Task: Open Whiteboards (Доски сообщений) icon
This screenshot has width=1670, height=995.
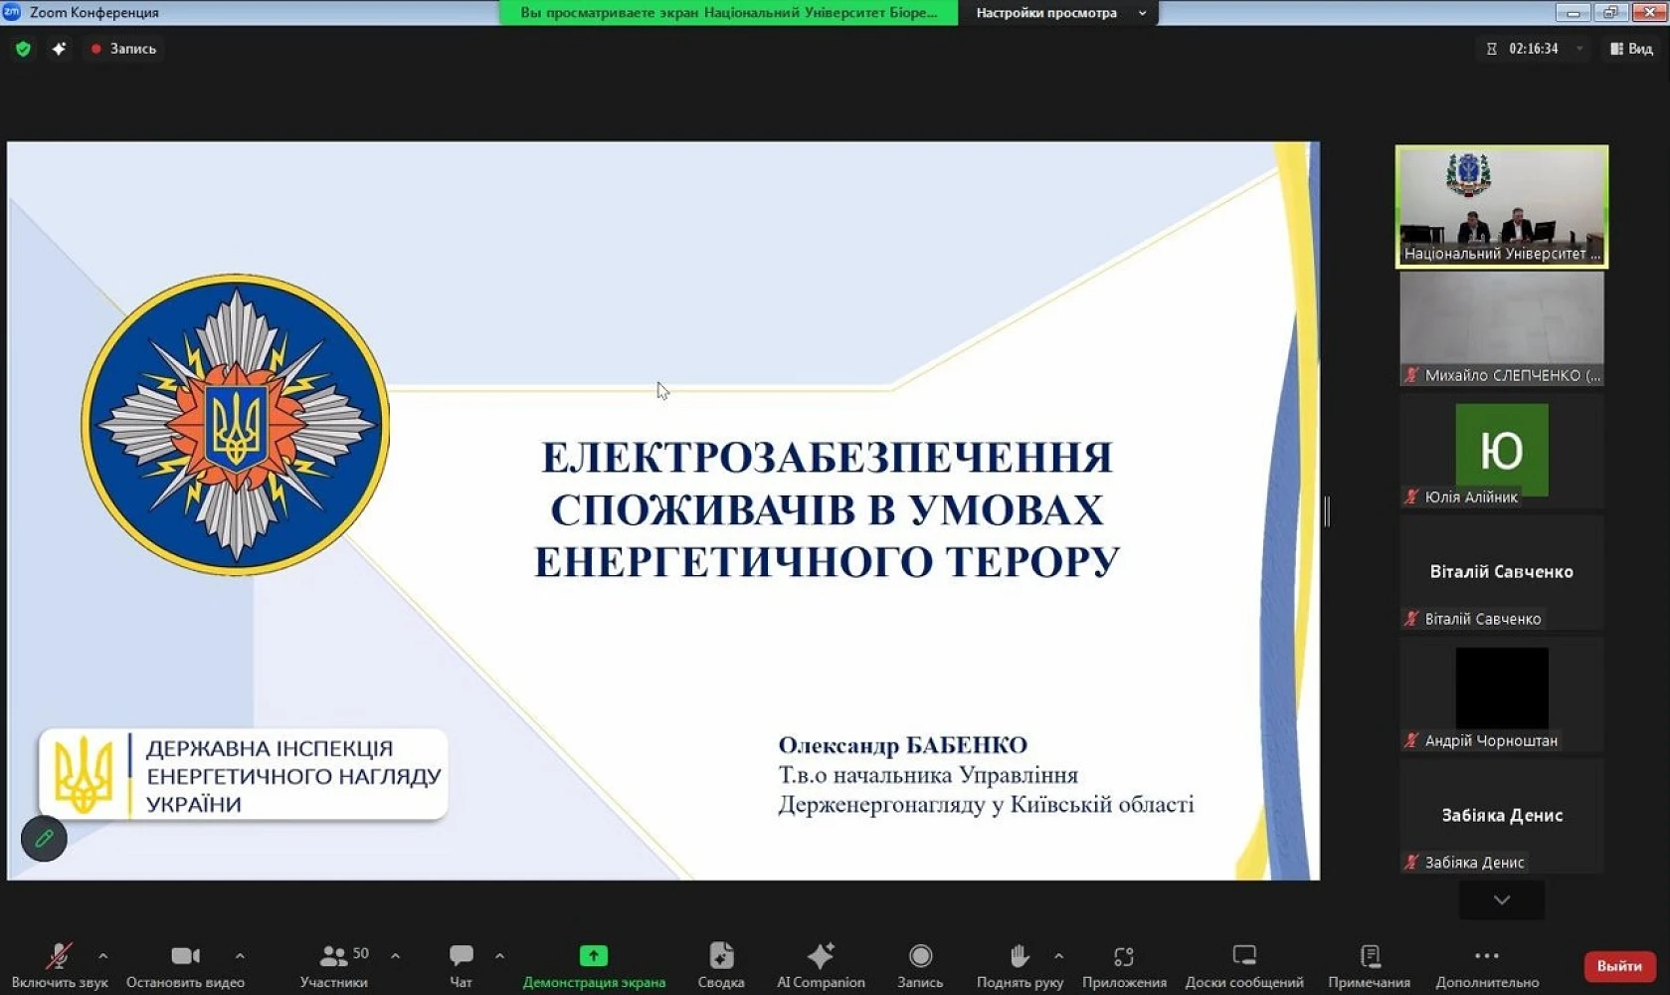Action: (x=1243, y=956)
